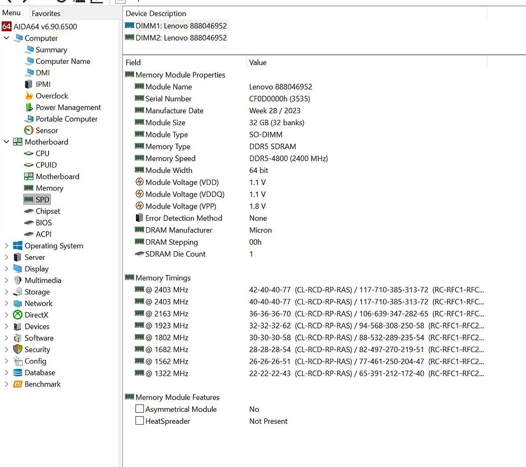Select the Manufacture Date row
526x467 pixels.
click(x=305, y=111)
